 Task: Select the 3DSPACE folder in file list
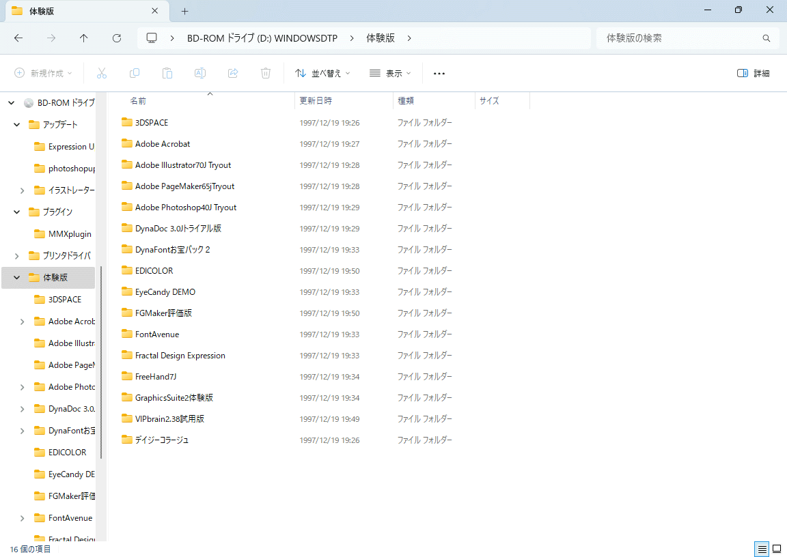152,123
